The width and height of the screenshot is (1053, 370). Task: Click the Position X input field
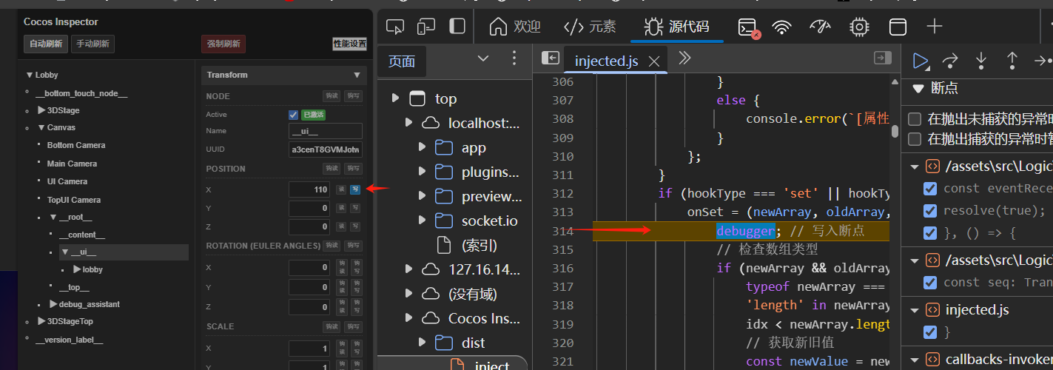[x=309, y=189]
